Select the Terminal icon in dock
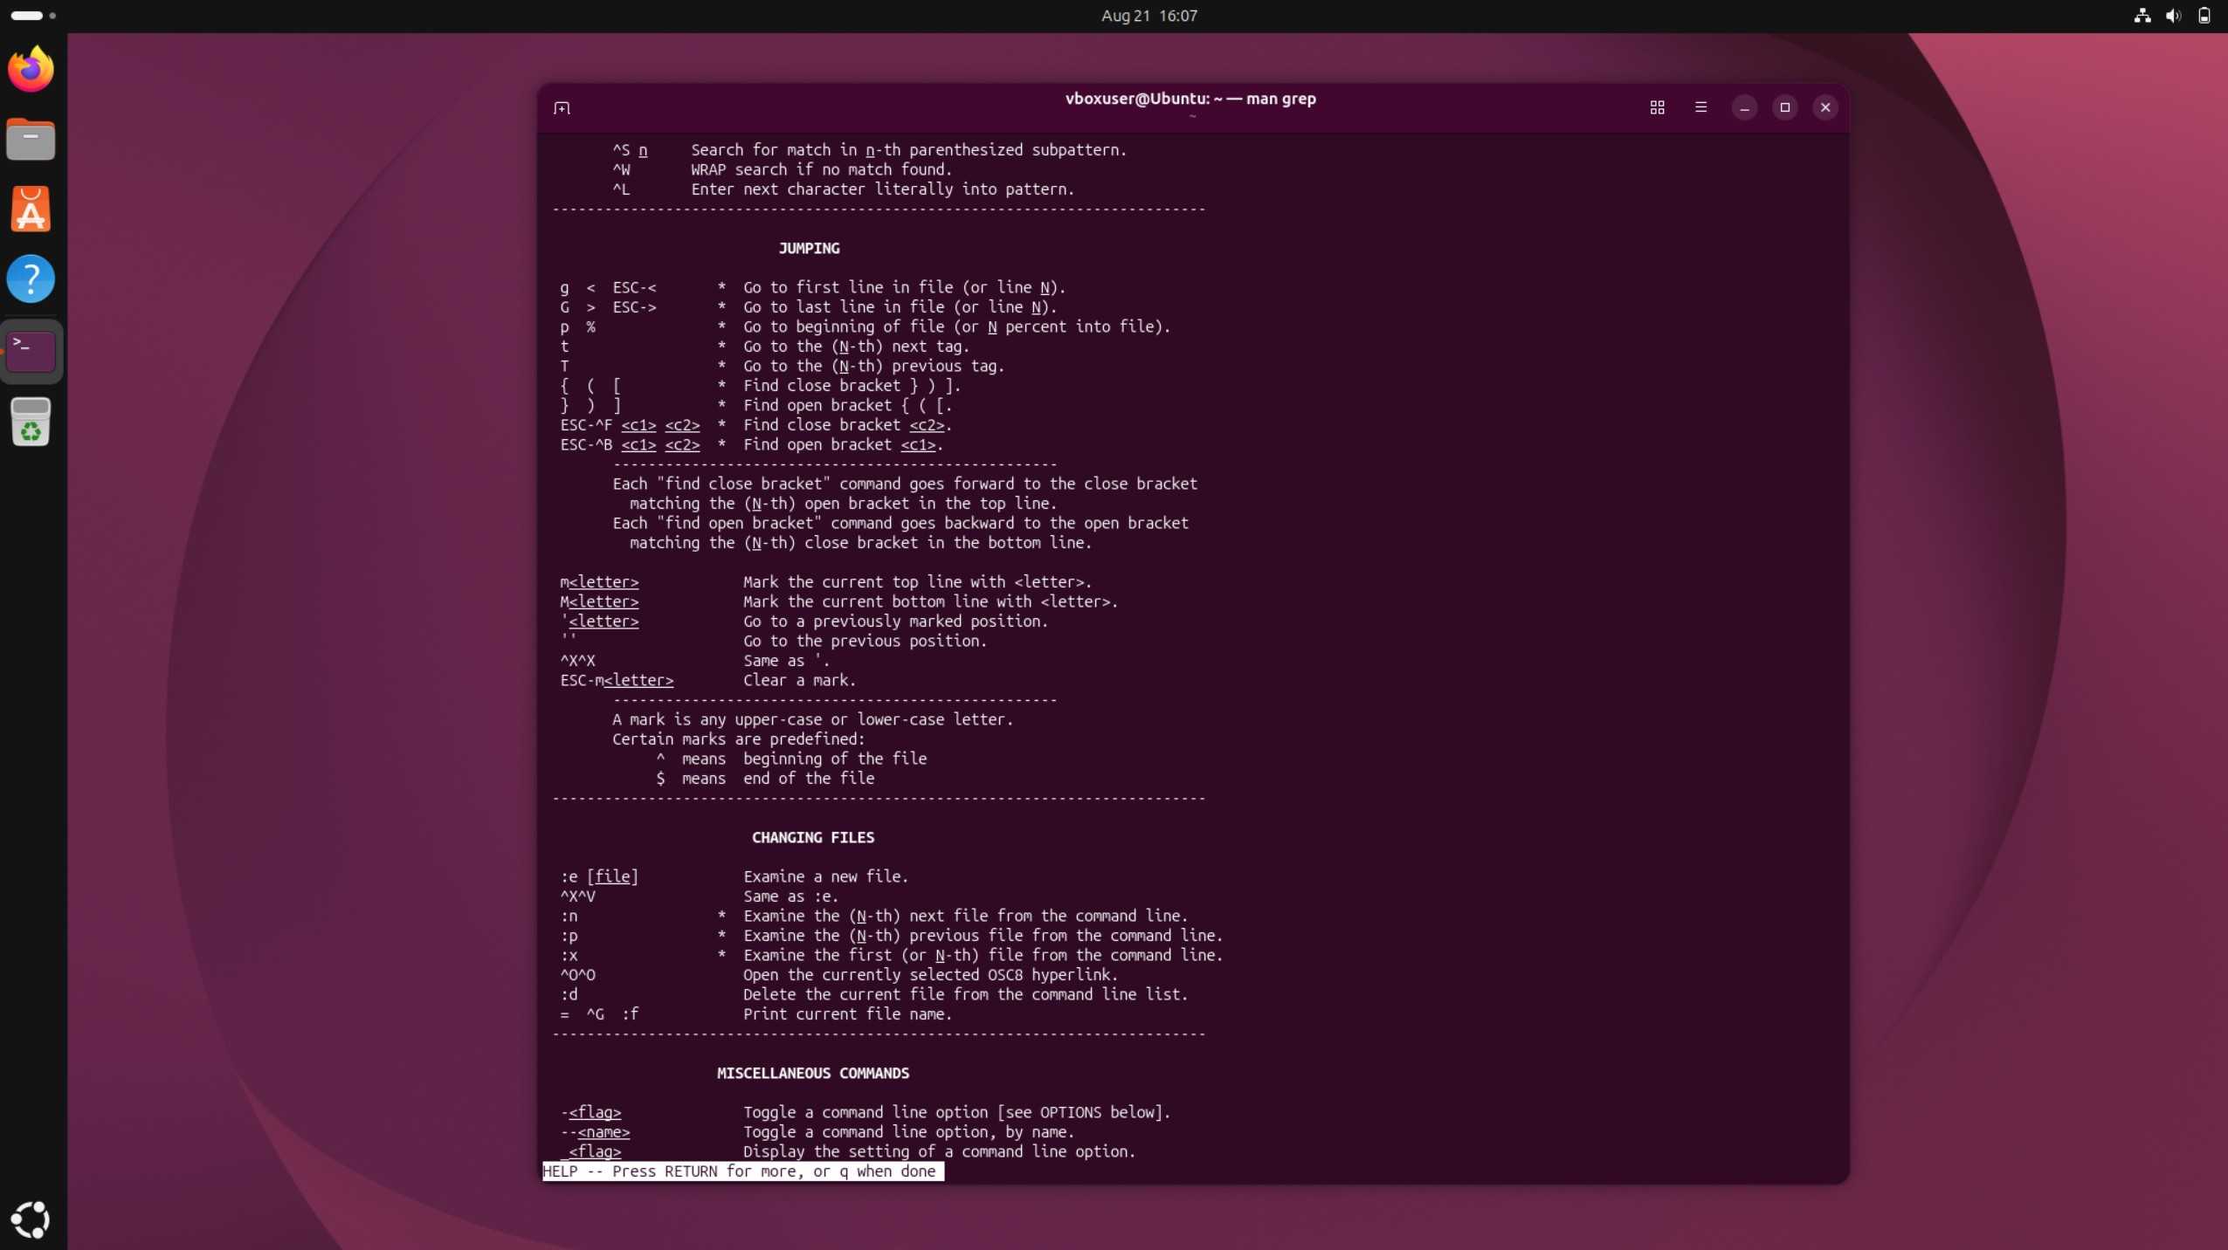This screenshot has height=1250, width=2228. (31, 351)
